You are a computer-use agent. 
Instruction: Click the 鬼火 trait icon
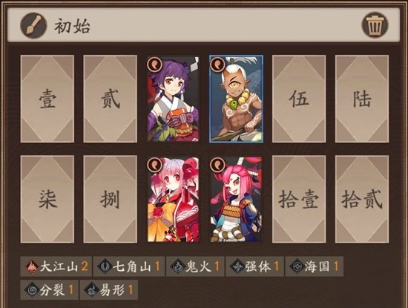(x=177, y=266)
